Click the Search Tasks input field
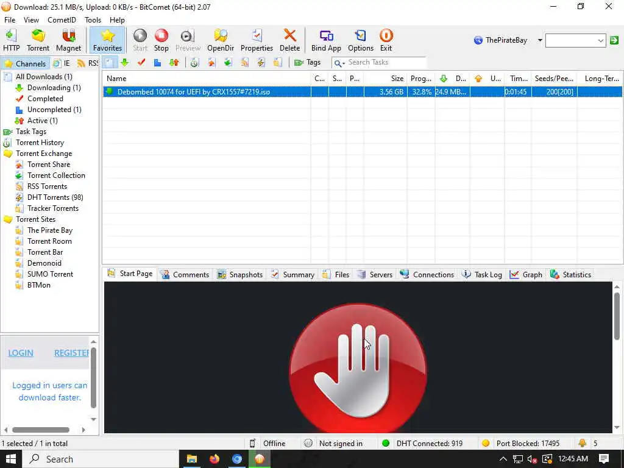 point(386,63)
